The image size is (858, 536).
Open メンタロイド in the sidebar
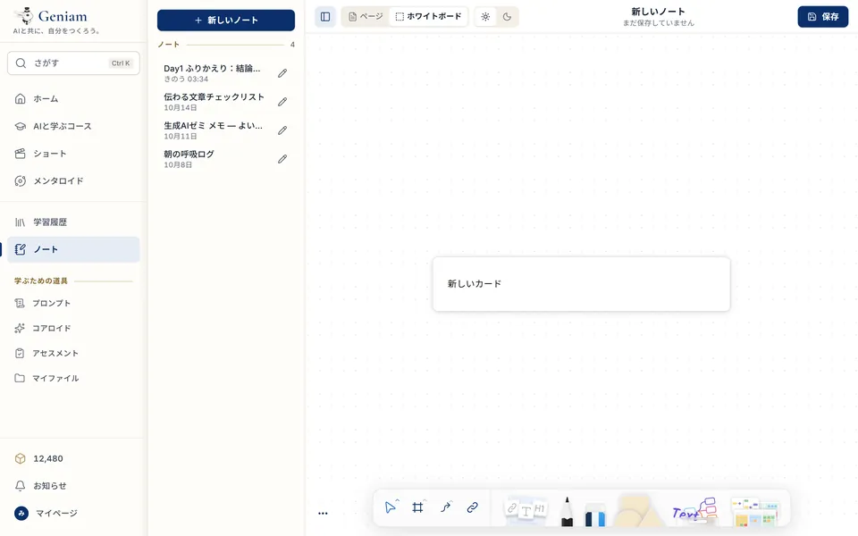73,180
